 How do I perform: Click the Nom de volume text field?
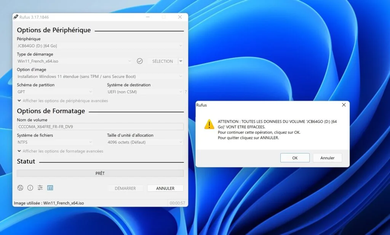point(100,127)
